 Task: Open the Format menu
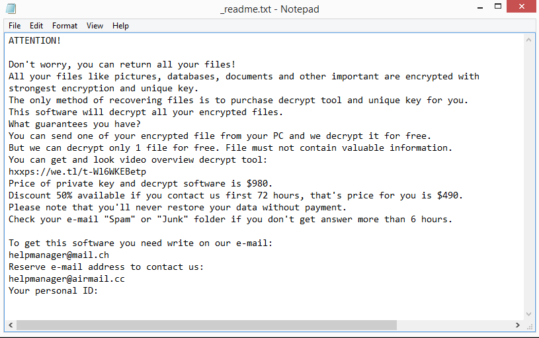65,26
